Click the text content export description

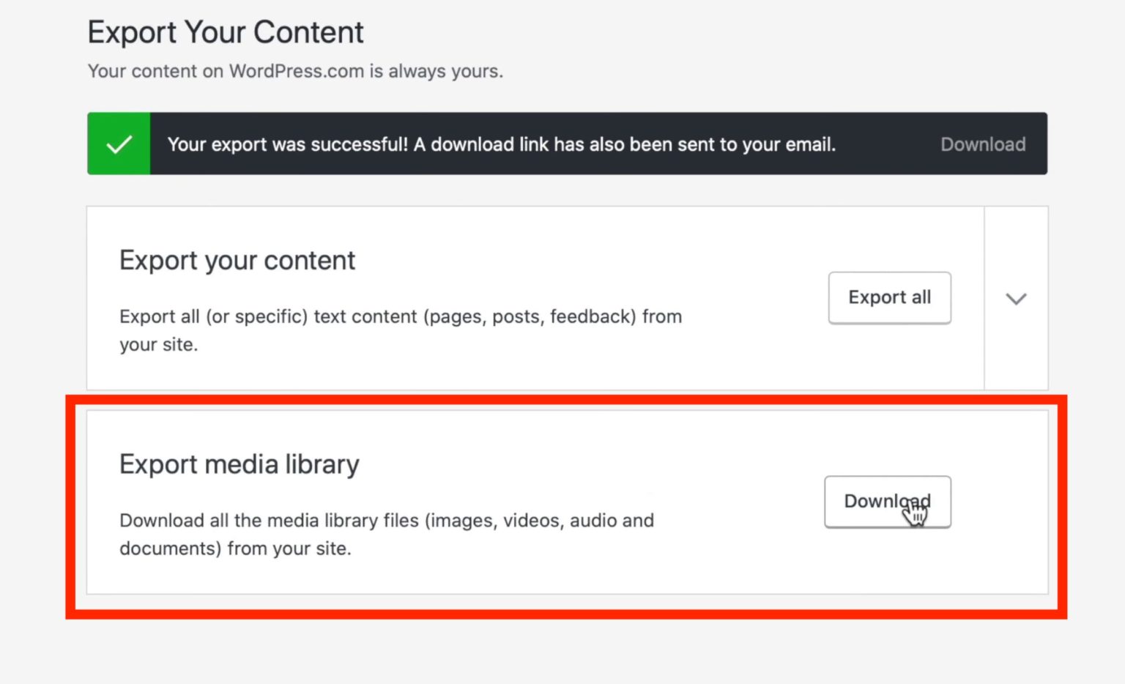(x=401, y=330)
